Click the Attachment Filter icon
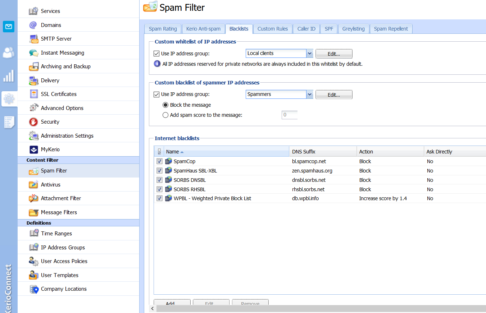Viewport: 486px width, 313px height. [34, 198]
